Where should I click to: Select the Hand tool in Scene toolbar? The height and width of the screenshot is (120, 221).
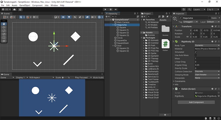click(4, 23)
